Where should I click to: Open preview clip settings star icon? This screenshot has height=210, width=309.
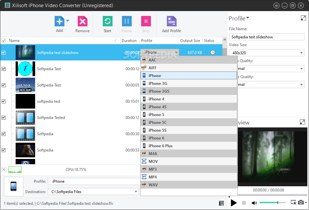[x=293, y=202]
